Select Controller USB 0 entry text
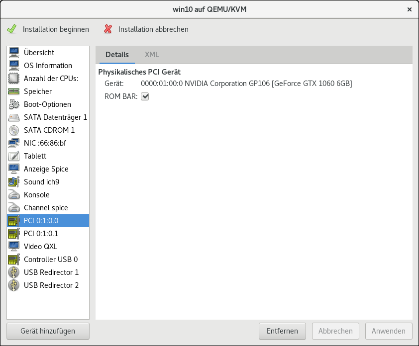The height and width of the screenshot is (346, 419). (x=51, y=259)
